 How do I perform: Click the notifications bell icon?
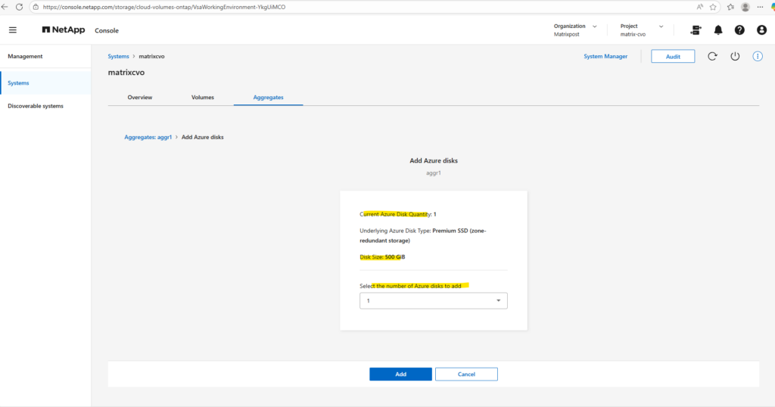click(x=717, y=30)
